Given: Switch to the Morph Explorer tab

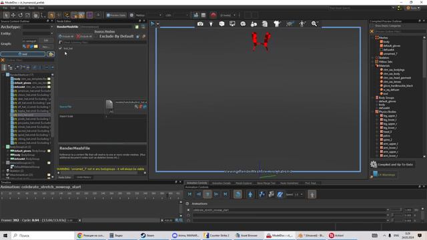Looking at the screenshot, I should point(244,183).
